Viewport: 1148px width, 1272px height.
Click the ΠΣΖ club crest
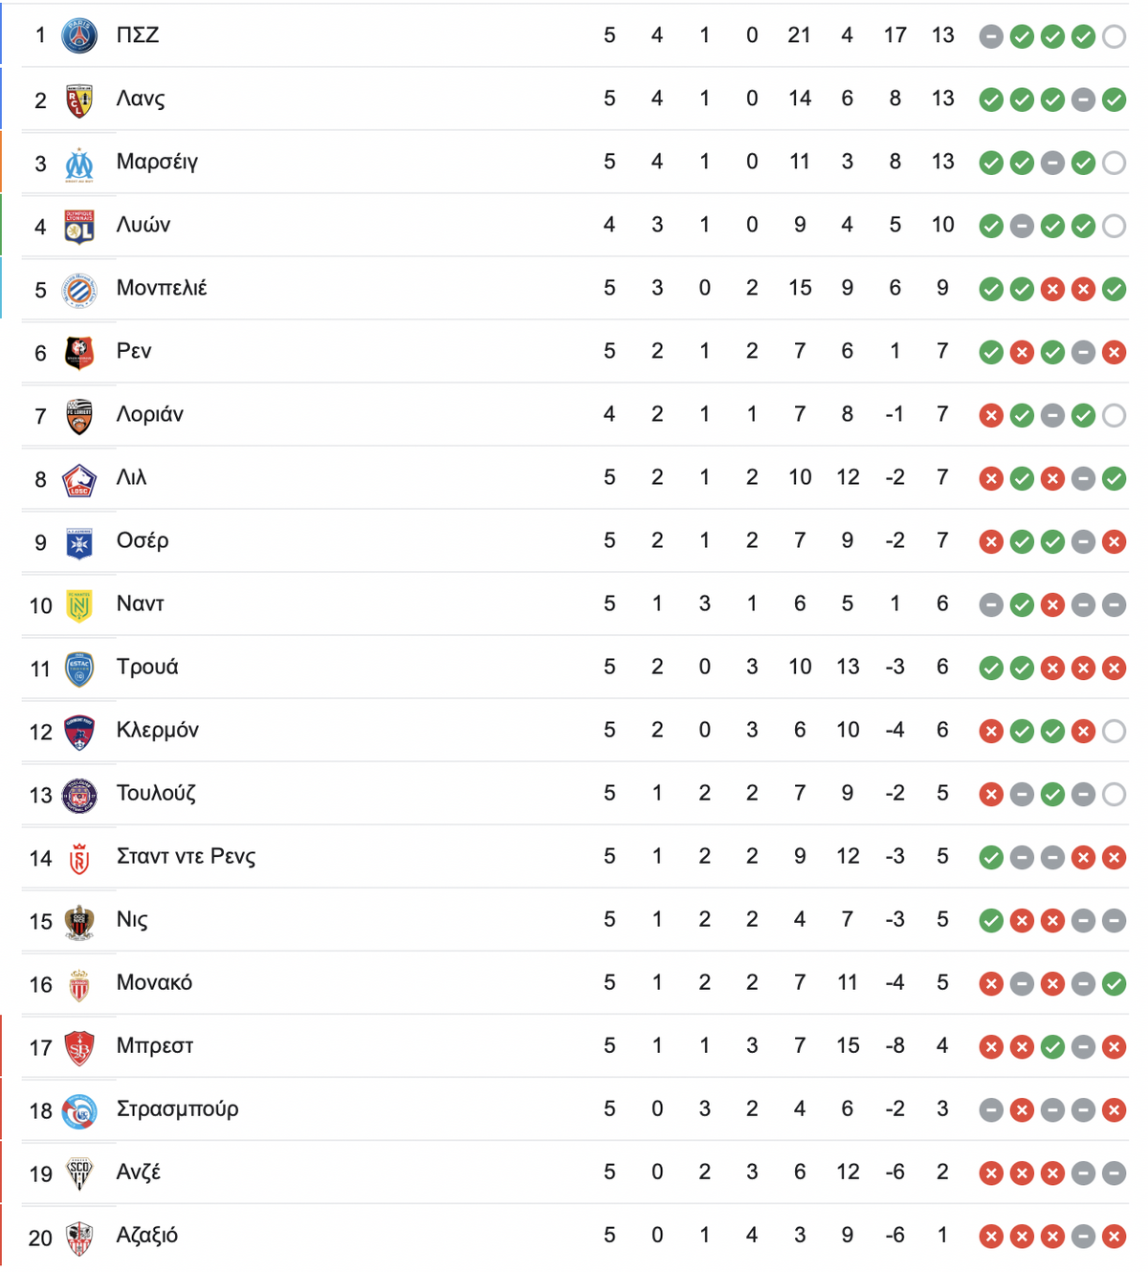click(x=79, y=35)
